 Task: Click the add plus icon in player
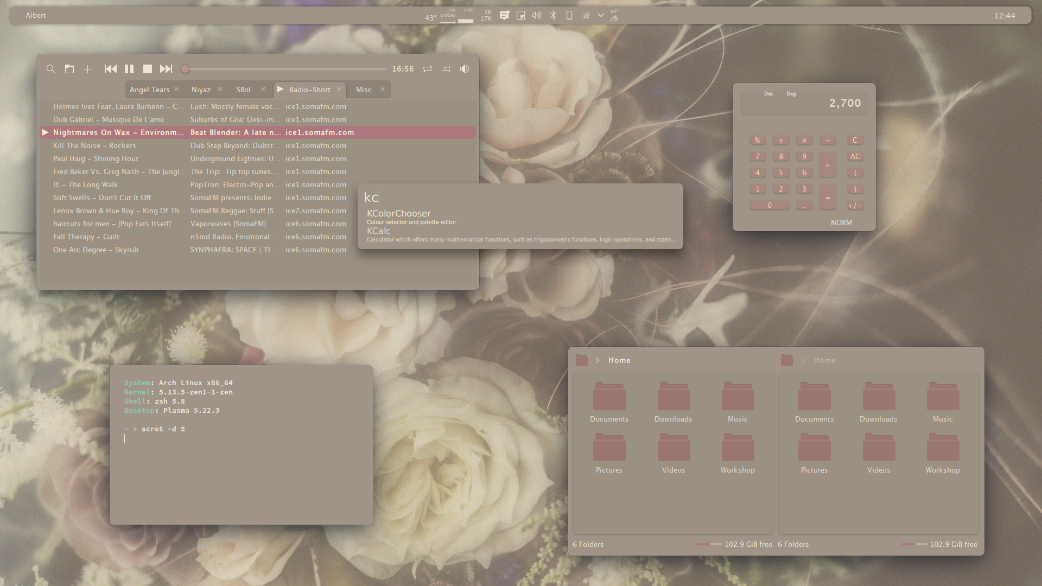(87, 69)
